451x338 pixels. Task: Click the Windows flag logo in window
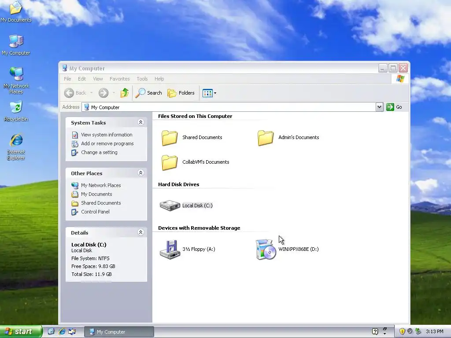(x=400, y=78)
